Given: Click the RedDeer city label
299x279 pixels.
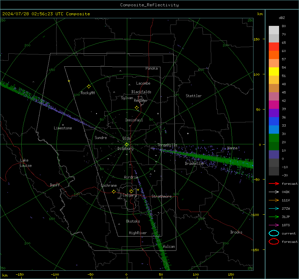Looking at the screenshot, I should coord(141,101).
